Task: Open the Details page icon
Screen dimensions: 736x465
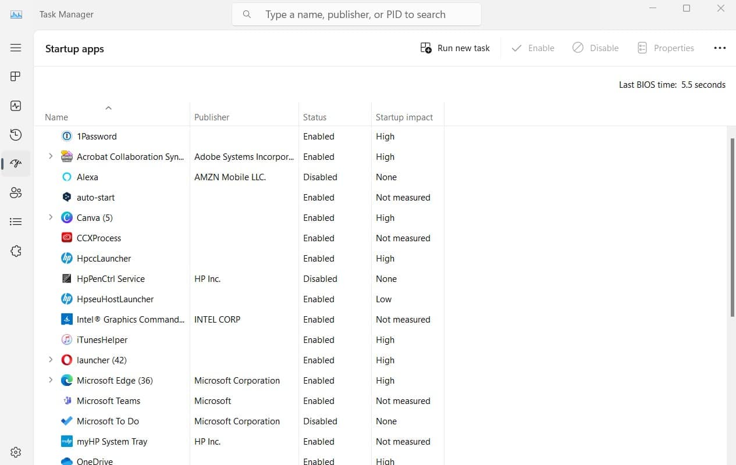Action: pyautogui.click(x=16, y=222)
